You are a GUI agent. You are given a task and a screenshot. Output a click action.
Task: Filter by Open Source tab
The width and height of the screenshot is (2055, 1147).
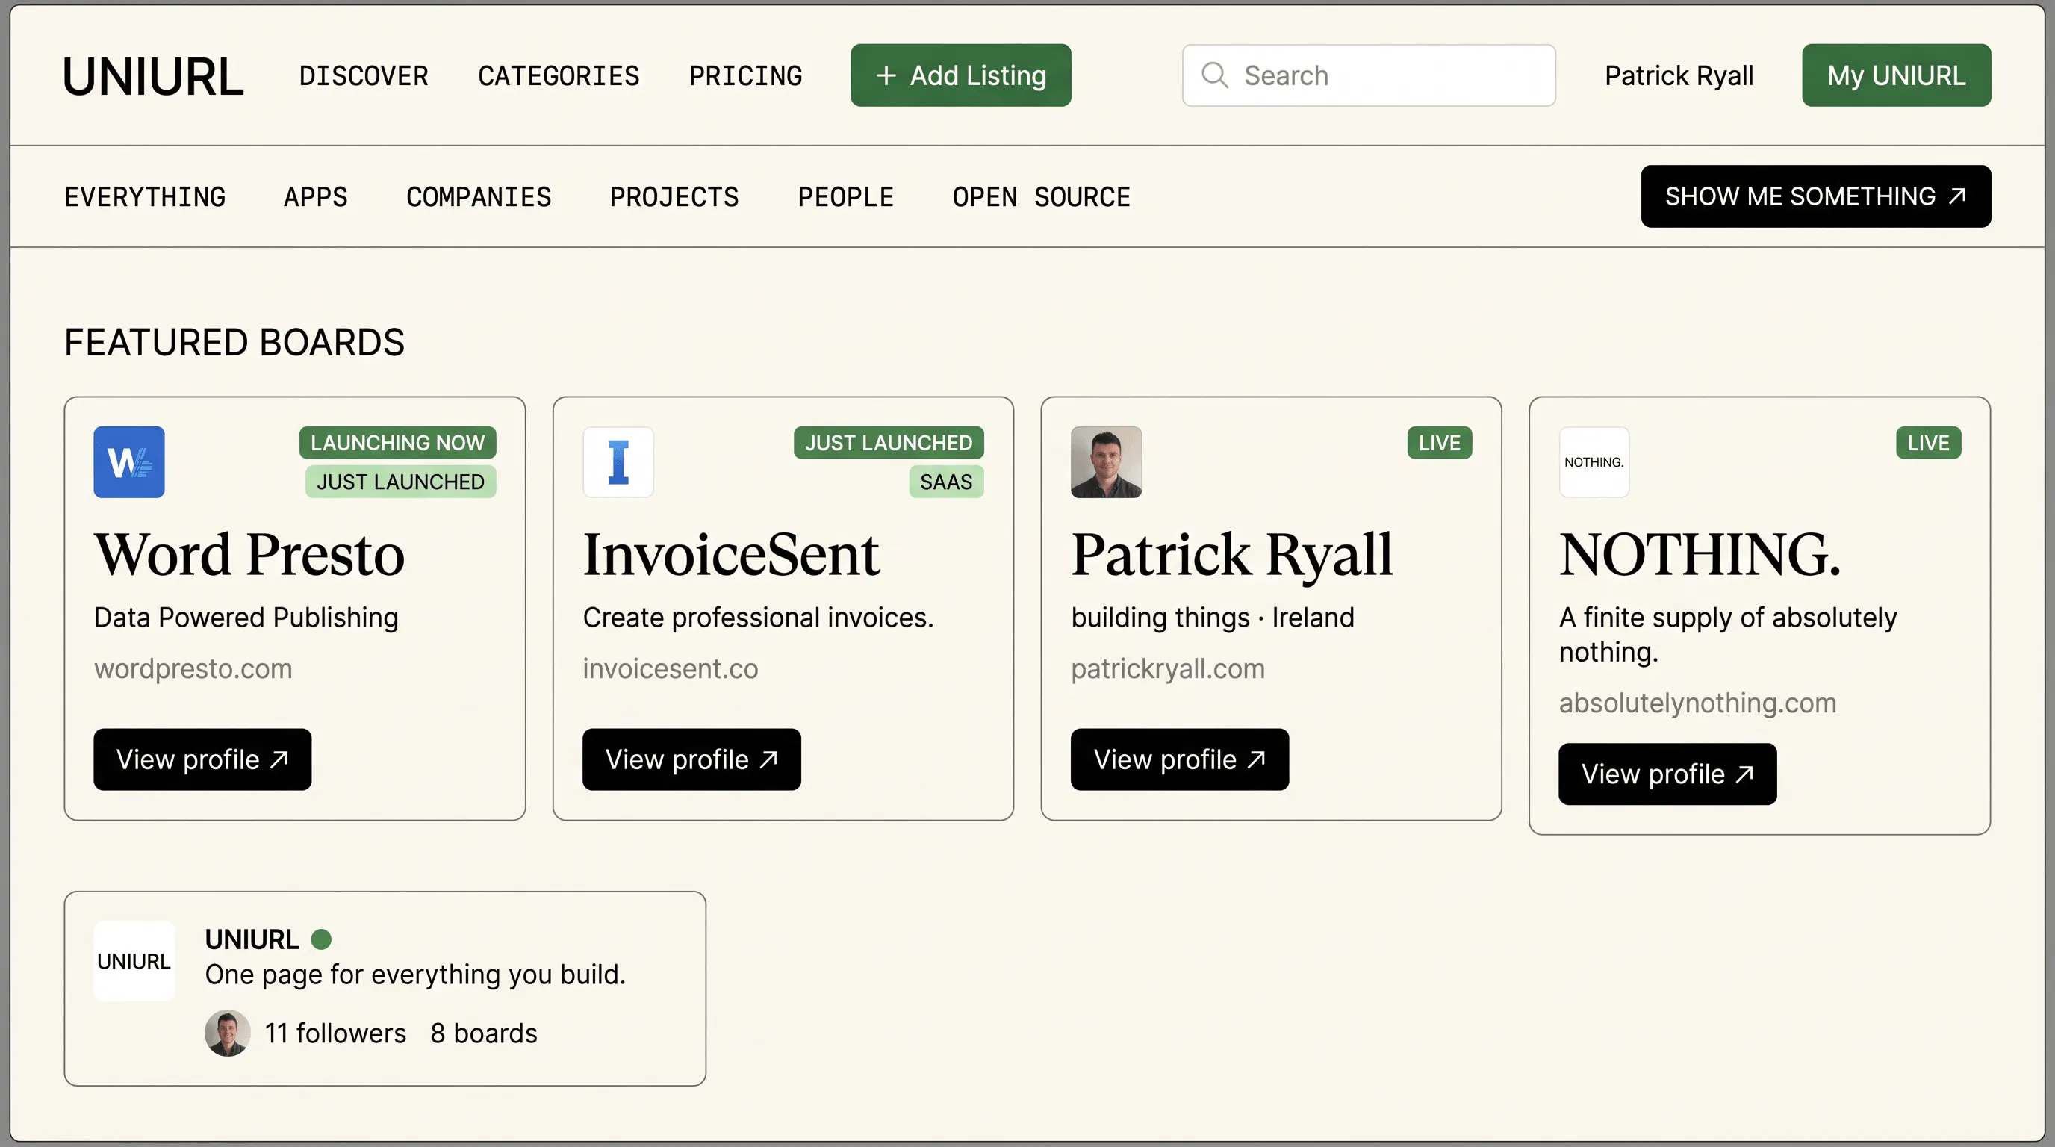click(1041, 197)
